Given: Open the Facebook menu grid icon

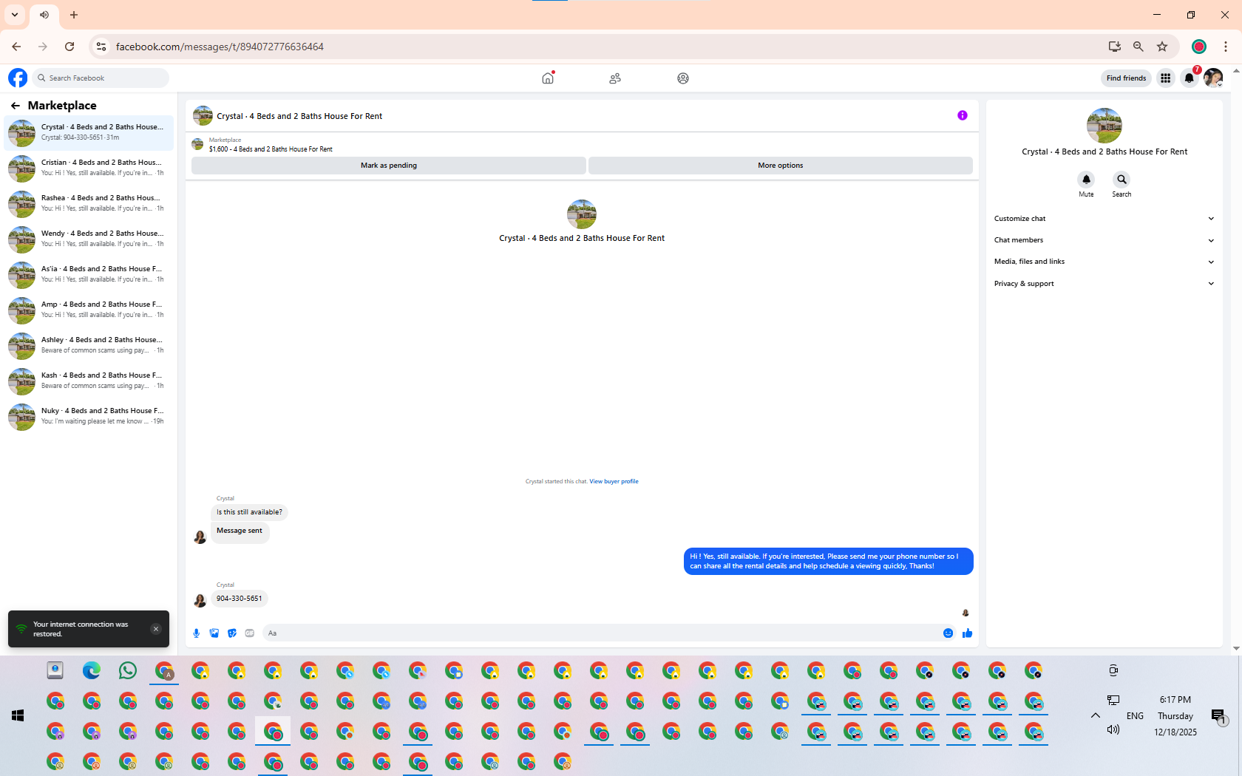Looking at the screenshot, I should click(1166, 78).
